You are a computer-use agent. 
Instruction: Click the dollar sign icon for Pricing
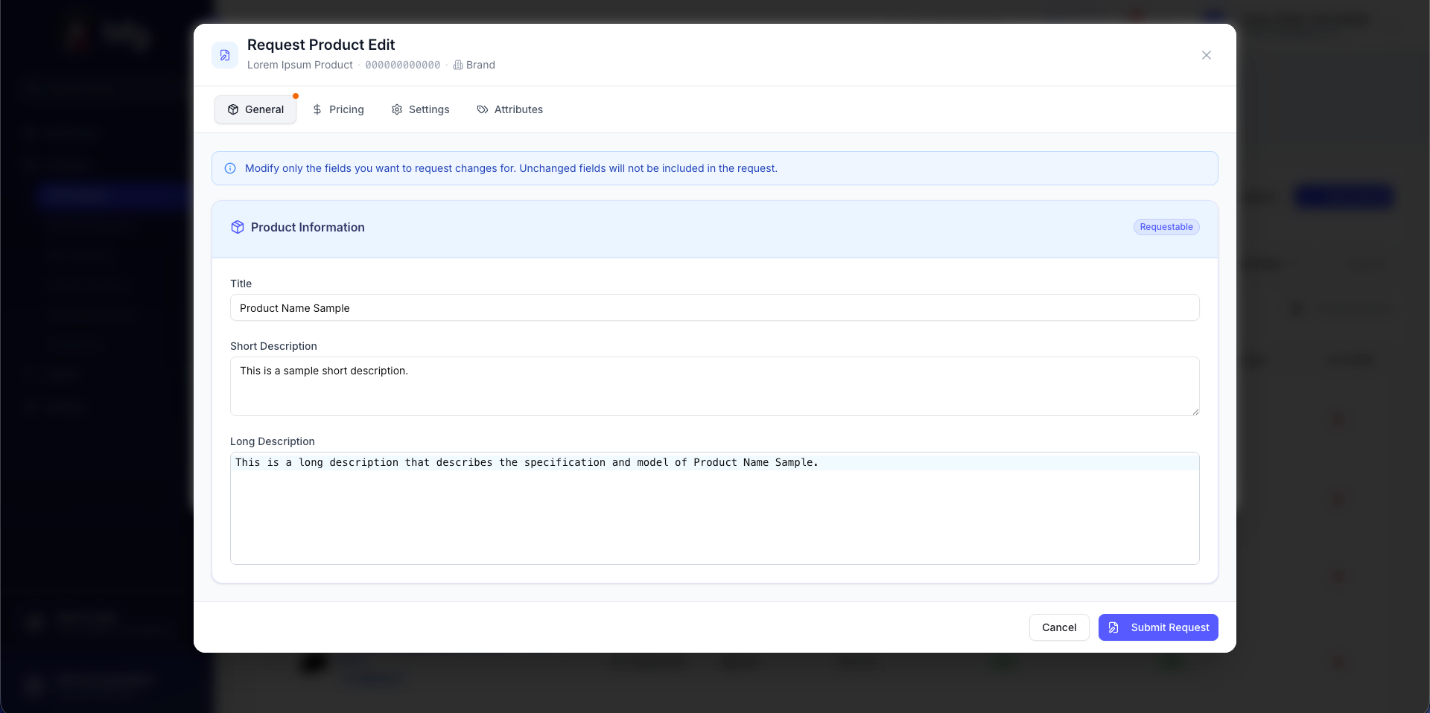coord(317,109)
